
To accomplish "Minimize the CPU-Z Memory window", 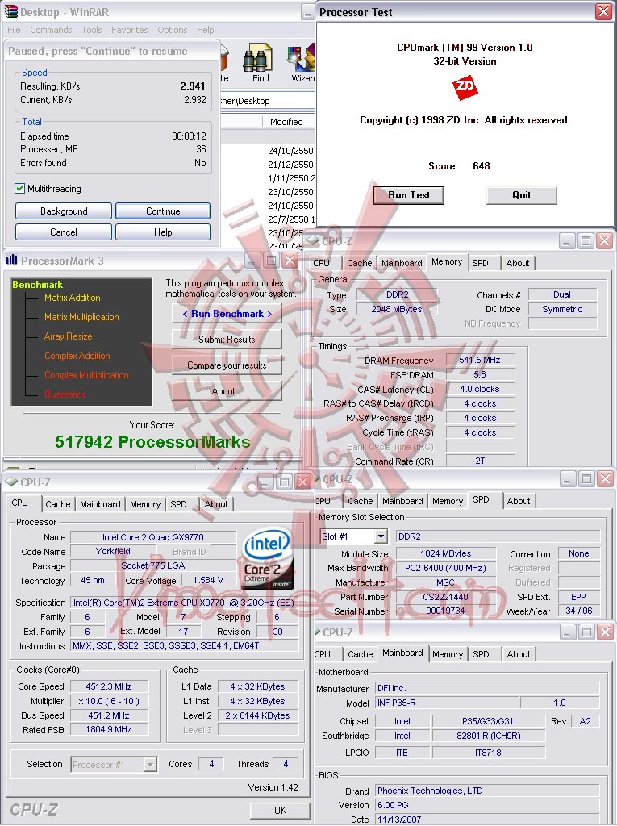I will (x=567, y=240).
